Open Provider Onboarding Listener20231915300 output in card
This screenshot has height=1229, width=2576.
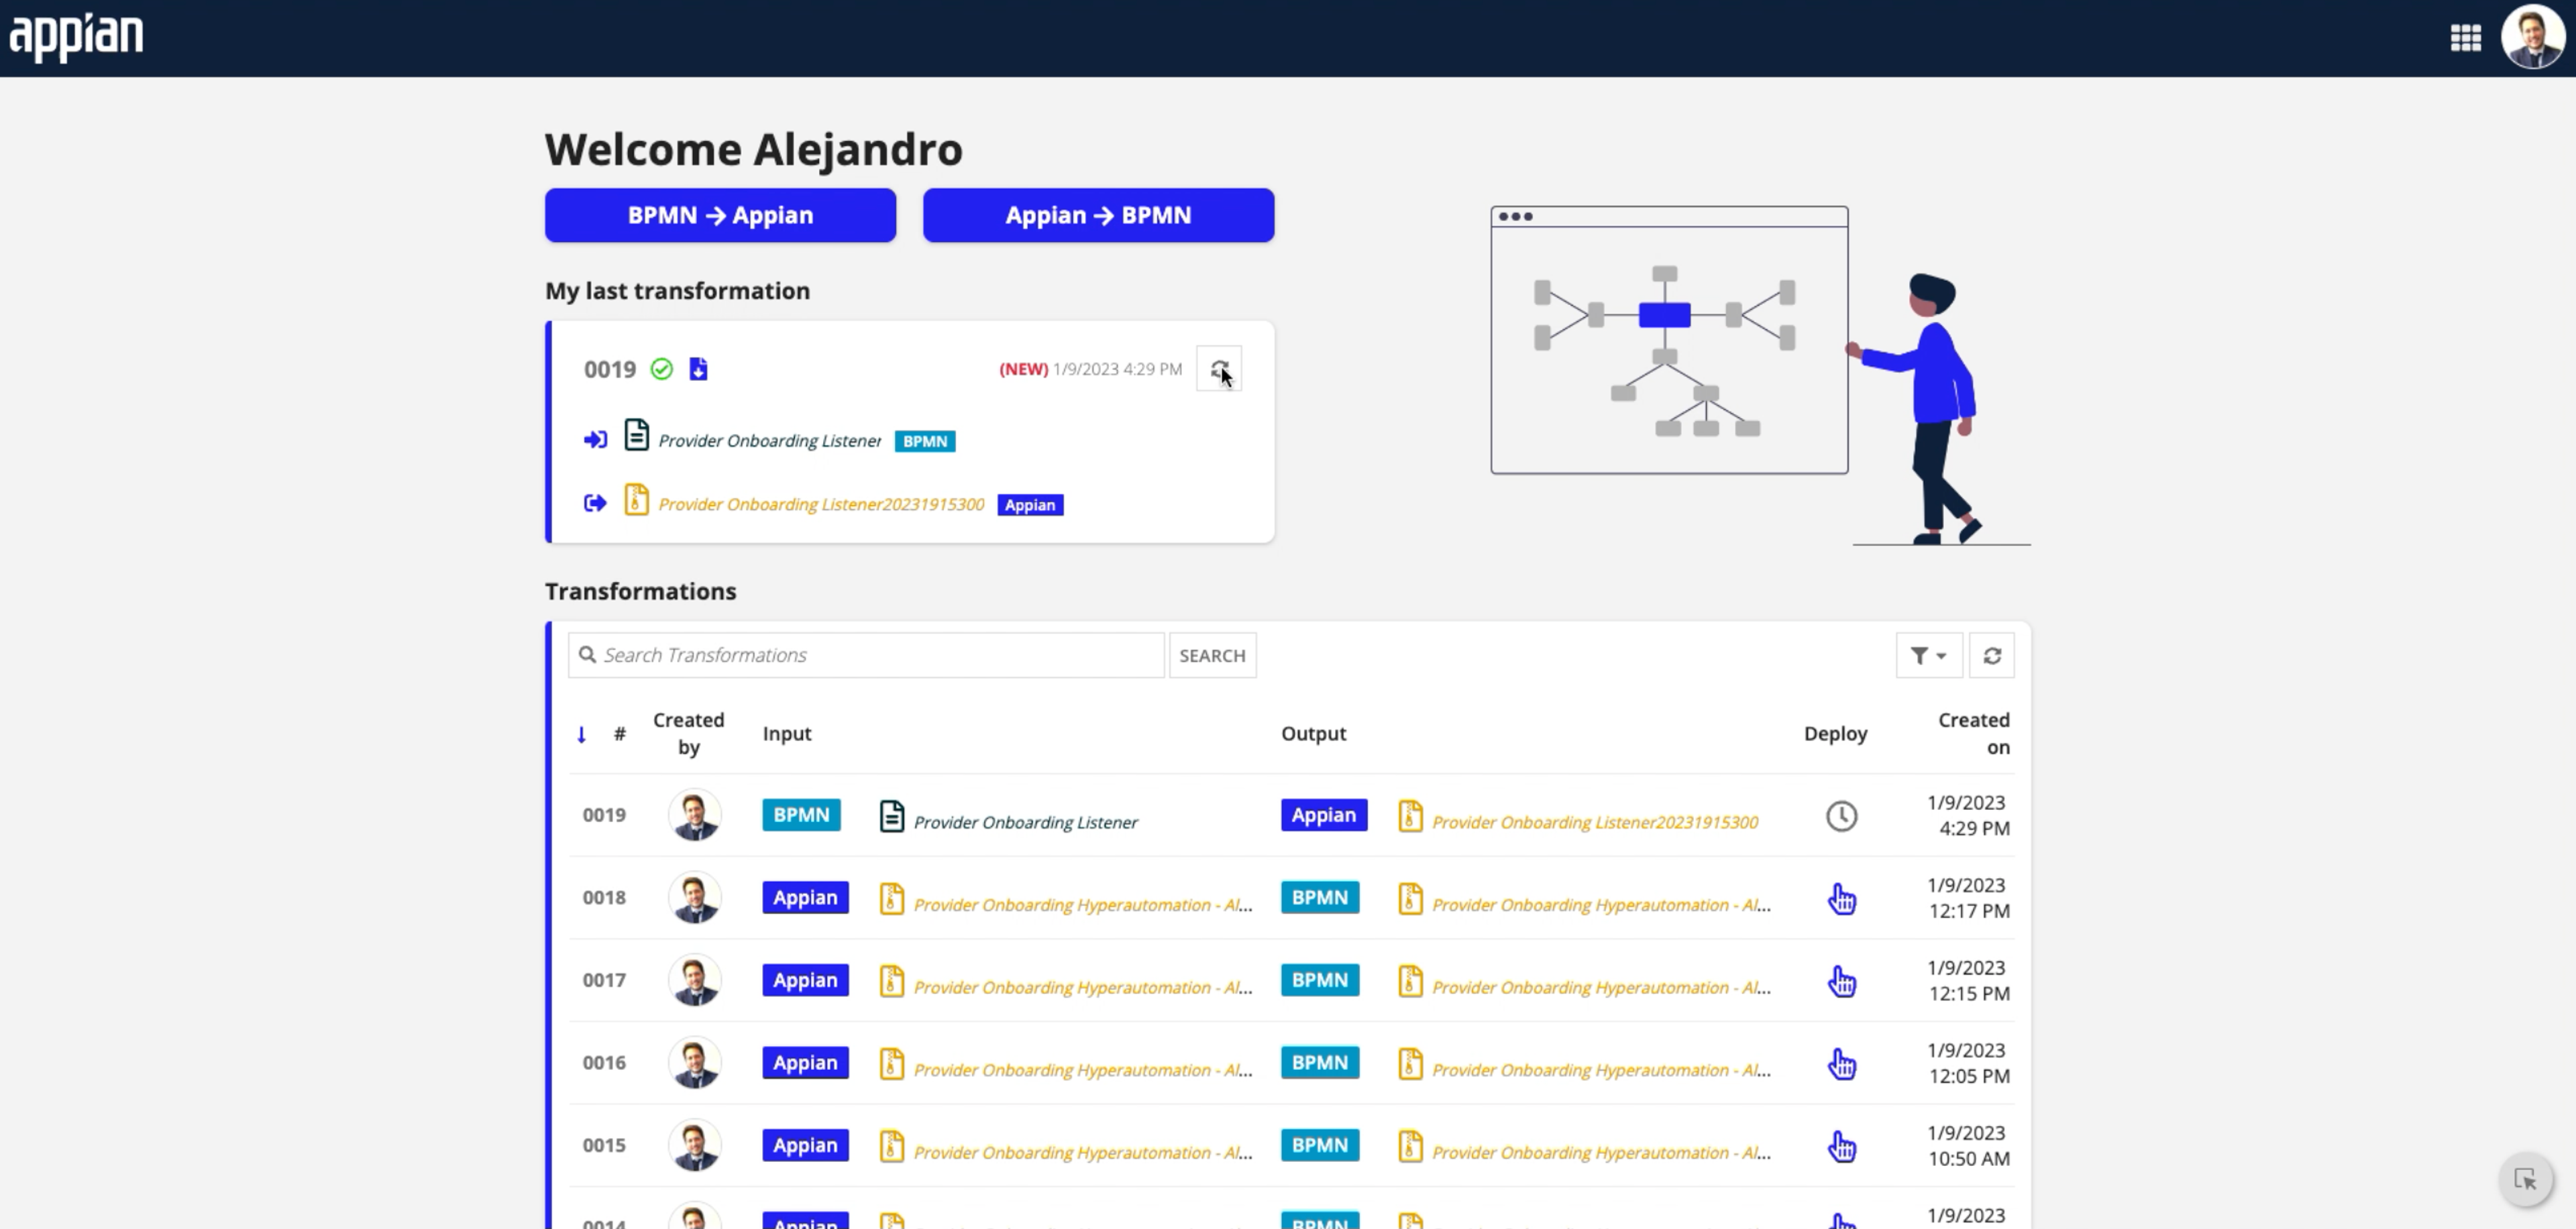[821, 505]
